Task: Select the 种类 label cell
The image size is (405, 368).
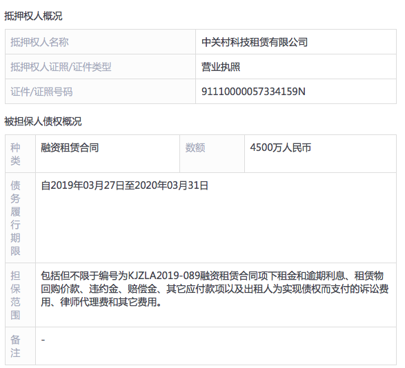Action: [x=21, y=154]
